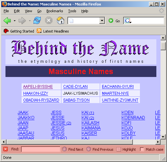Click the vertical scrollbar thumb
The image size is (167, 162).
(x=163, y=46)
